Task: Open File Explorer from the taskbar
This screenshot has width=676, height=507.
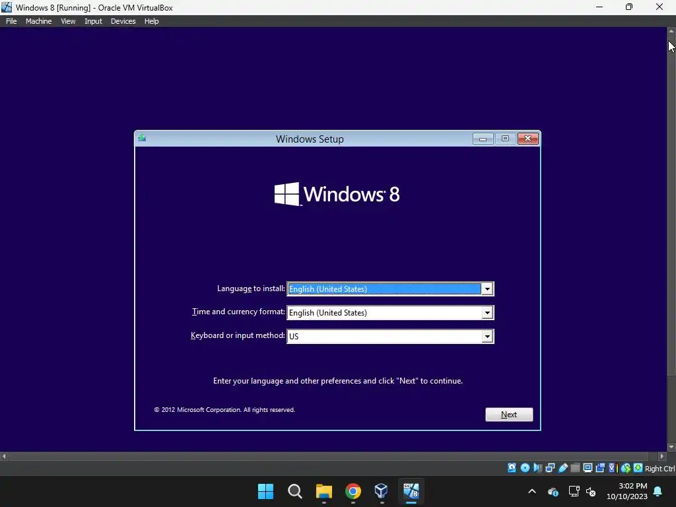Action: tap(323, 491)
